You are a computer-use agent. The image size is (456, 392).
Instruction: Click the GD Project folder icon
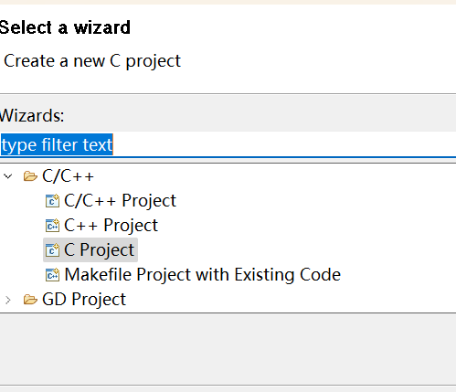click(x=30, y=300)
